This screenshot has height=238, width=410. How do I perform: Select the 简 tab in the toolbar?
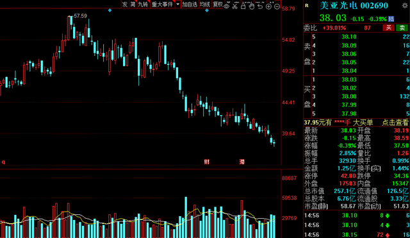tap(133, 4)
